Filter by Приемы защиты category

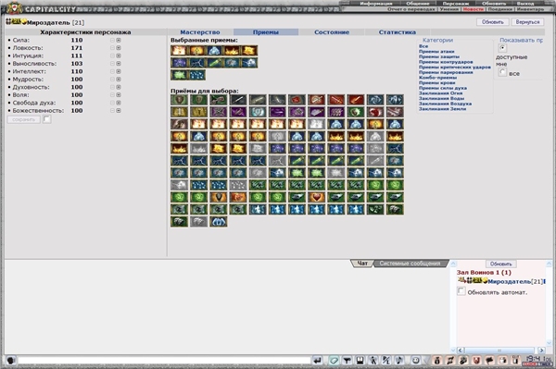pos(439,56)
